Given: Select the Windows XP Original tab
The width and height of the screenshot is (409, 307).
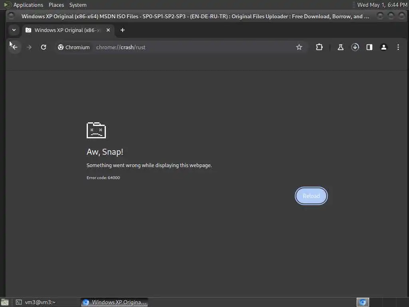Looking at the screenshot, I should (68, 30).
